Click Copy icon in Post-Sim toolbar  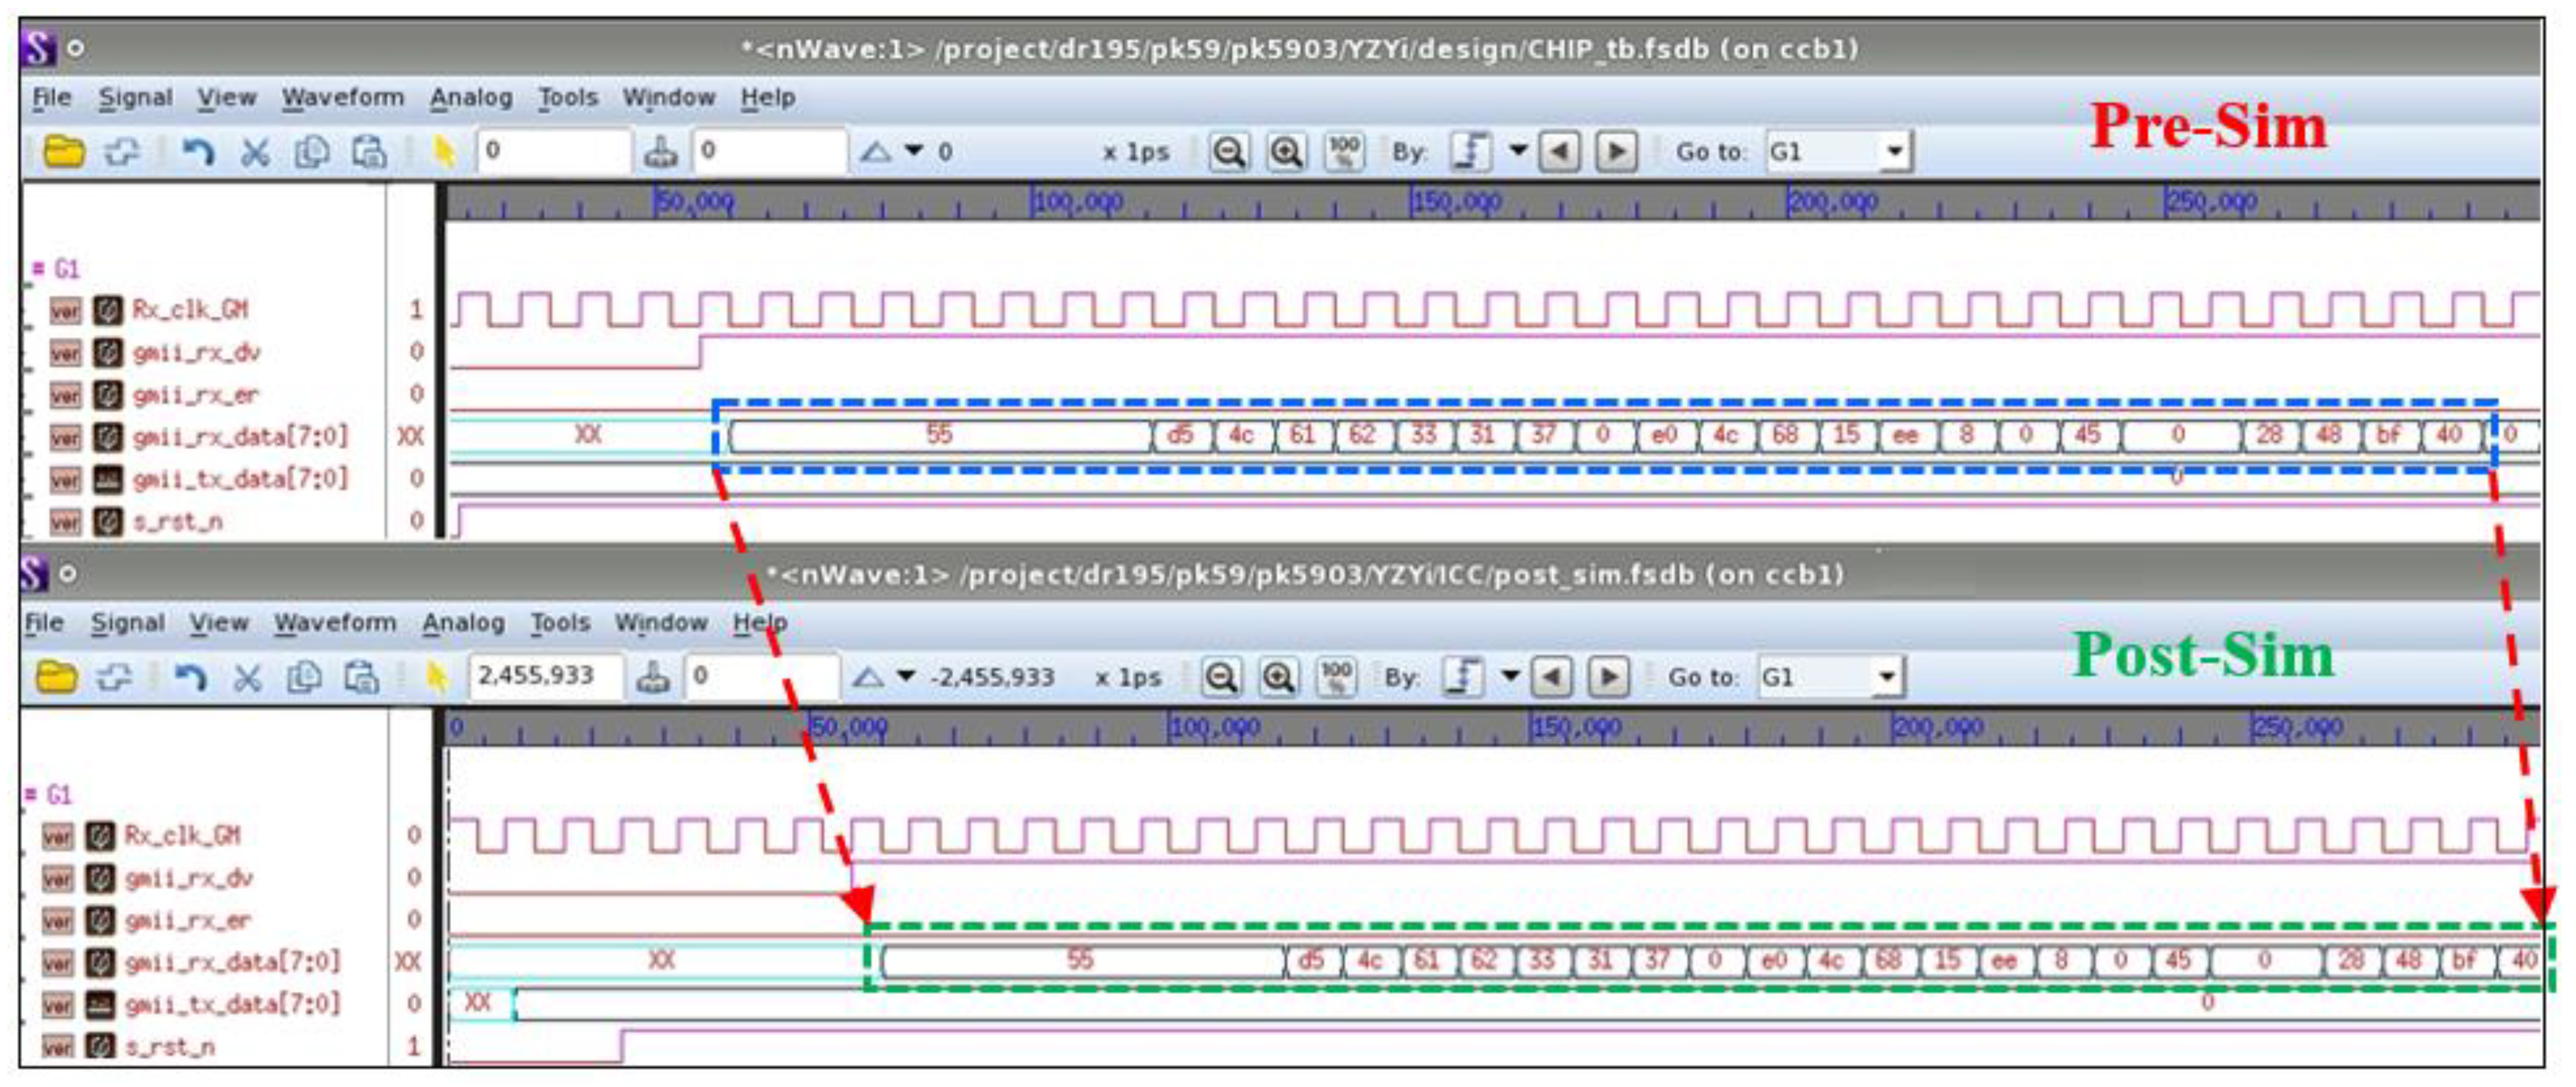304,678
